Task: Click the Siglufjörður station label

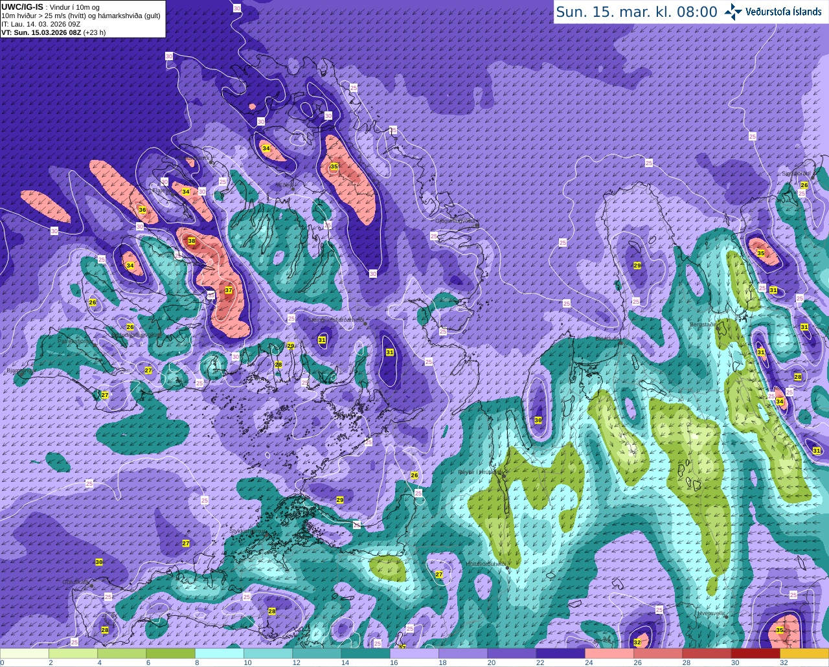Action: pyautogui.click(x=797, y=174)
